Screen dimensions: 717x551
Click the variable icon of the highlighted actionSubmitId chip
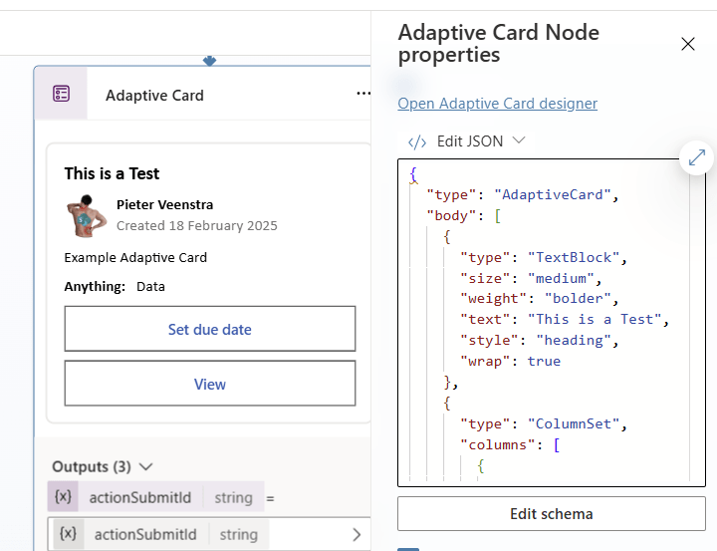click(x=63, y=496)
